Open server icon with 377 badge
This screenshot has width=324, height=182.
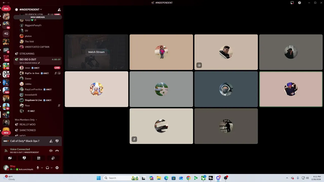pos(6,58)
